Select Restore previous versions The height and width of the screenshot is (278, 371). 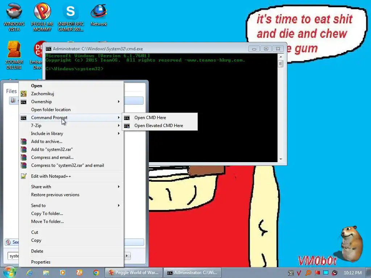pyautogui.click(x=71, y=195)
